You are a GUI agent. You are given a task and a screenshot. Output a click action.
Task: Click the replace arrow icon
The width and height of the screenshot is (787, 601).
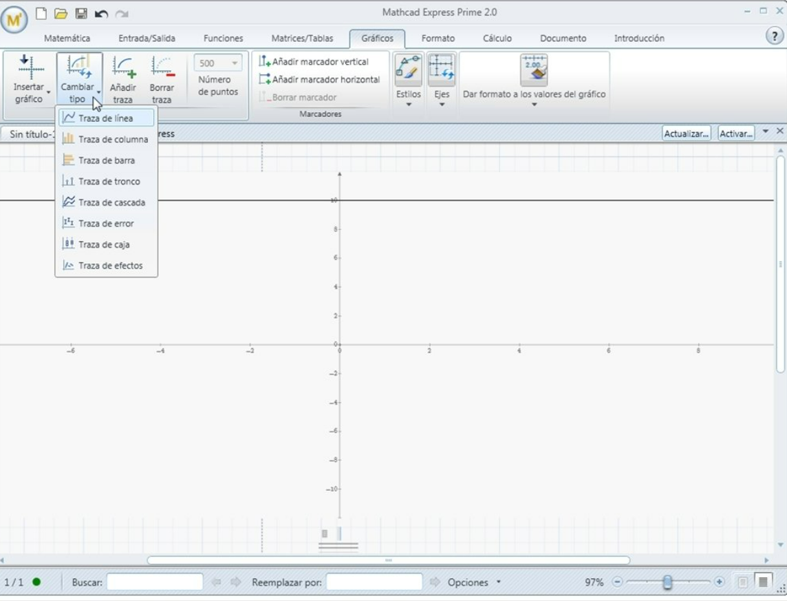pos(435,582)
